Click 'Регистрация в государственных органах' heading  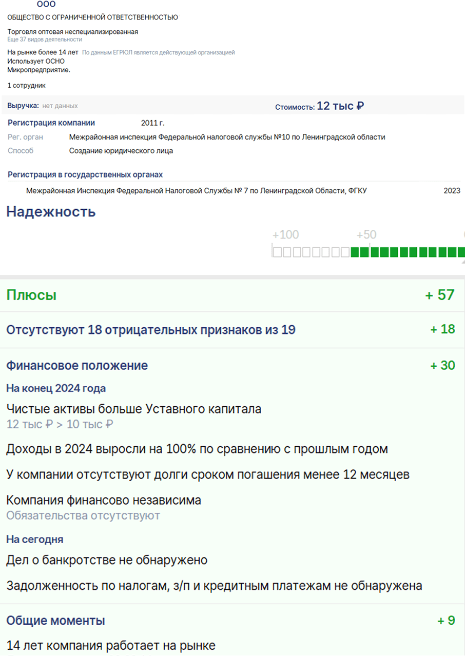click(85, 175)
